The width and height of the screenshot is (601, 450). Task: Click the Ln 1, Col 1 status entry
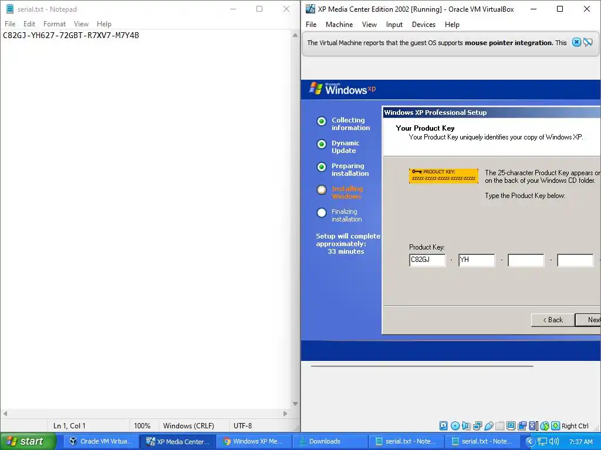point(69,425)
